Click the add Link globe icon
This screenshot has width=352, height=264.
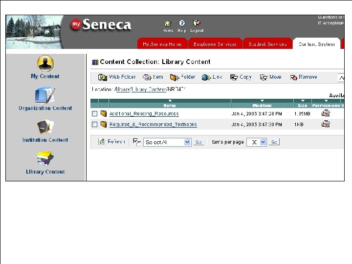point(206,77)
